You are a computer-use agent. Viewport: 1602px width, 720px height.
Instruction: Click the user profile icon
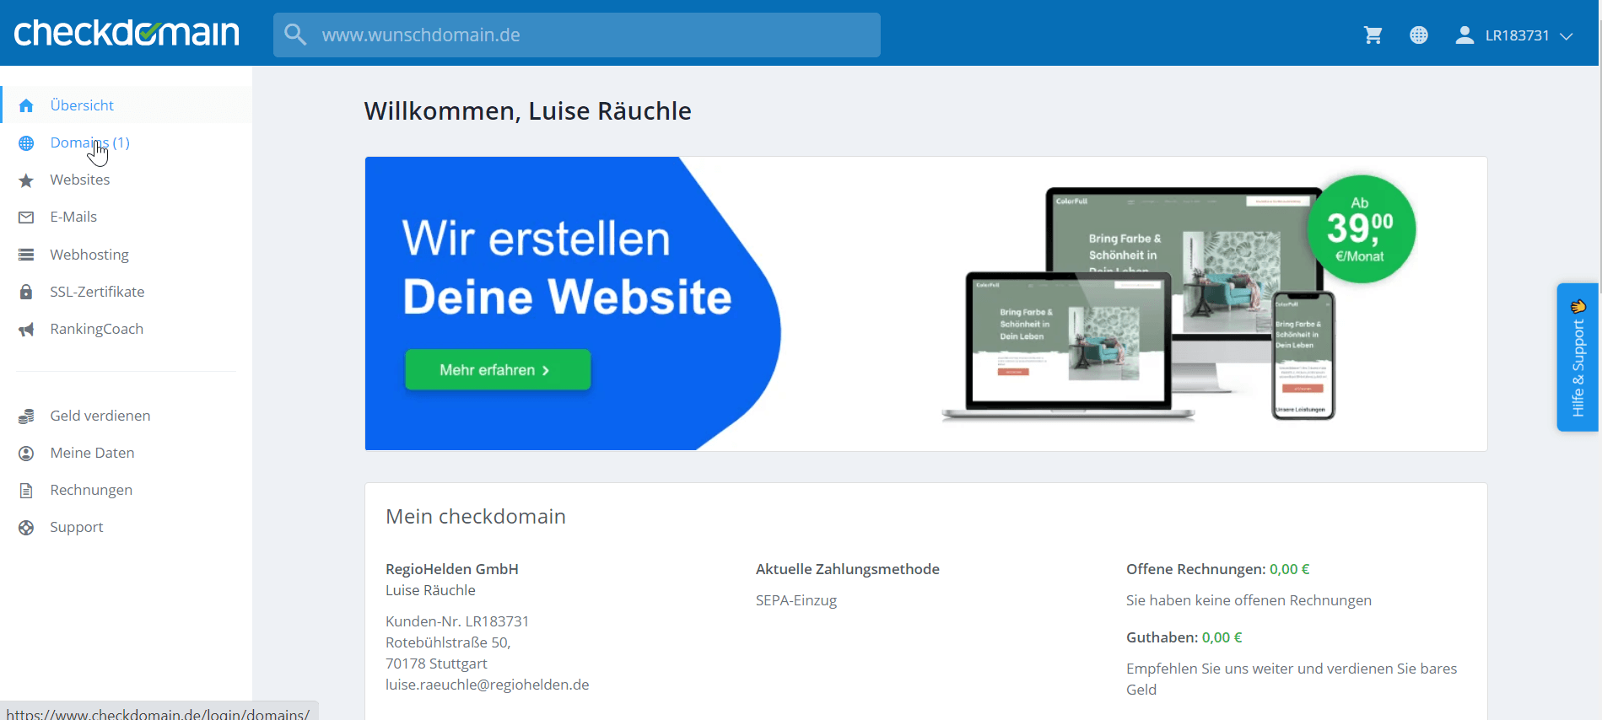click(1464, 35)
